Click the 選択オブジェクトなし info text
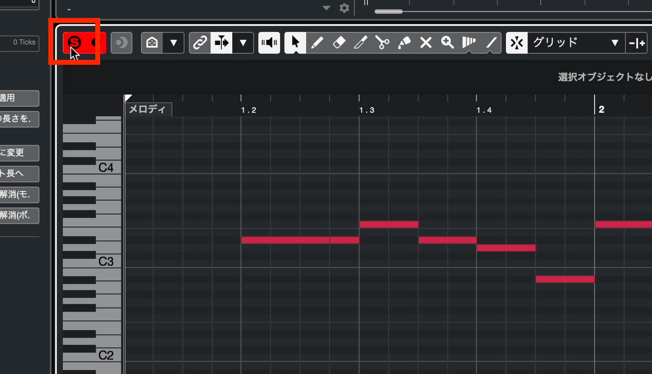652x374 pixels. click(605, 77)
